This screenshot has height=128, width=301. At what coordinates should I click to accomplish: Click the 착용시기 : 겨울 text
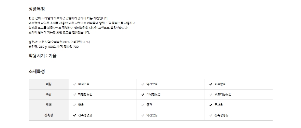(x=42, y=56)
